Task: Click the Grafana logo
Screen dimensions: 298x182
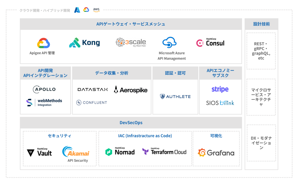Action: pyautogui.click(x=216, y=153)
